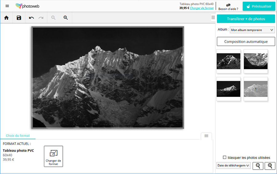Save the project with the floppy disk icon
Screen dimensions: 277x174
coord(19,18)
